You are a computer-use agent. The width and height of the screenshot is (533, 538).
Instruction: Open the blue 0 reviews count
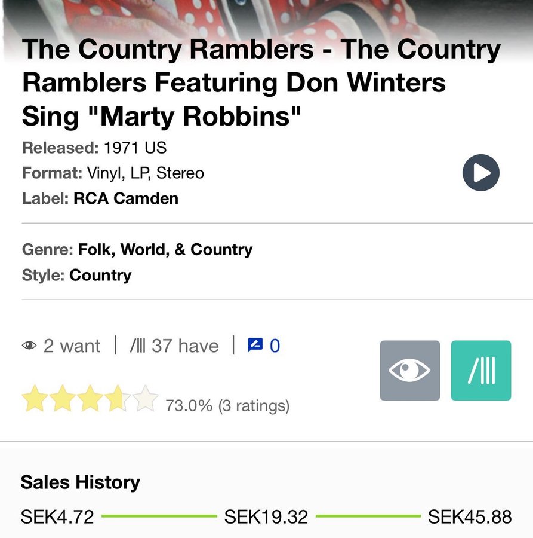[x=275, y=346]
